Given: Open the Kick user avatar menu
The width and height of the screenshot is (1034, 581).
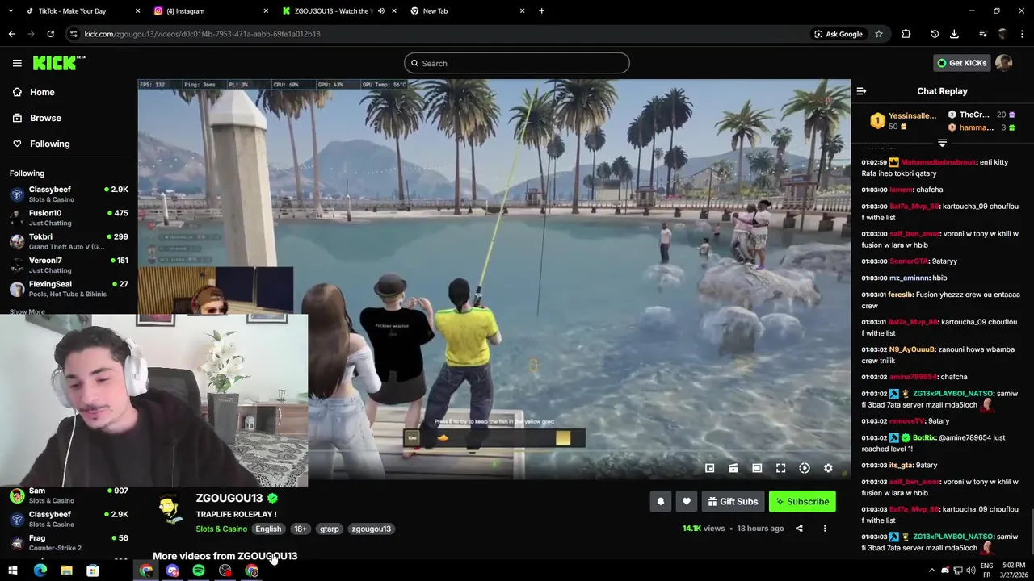Looking at the screenshot, I should [x=1004, y=63].
